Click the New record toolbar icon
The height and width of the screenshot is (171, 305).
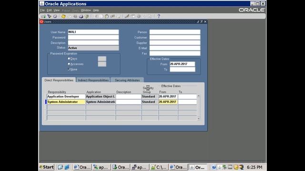[x=43, y=16]
